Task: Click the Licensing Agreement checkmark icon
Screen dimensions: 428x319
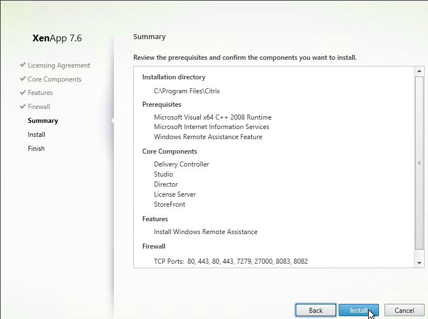Action: tap(22, 65)
